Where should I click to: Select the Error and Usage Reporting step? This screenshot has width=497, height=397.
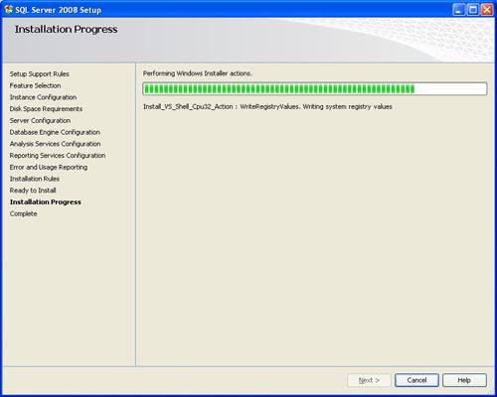coord(49,167)
